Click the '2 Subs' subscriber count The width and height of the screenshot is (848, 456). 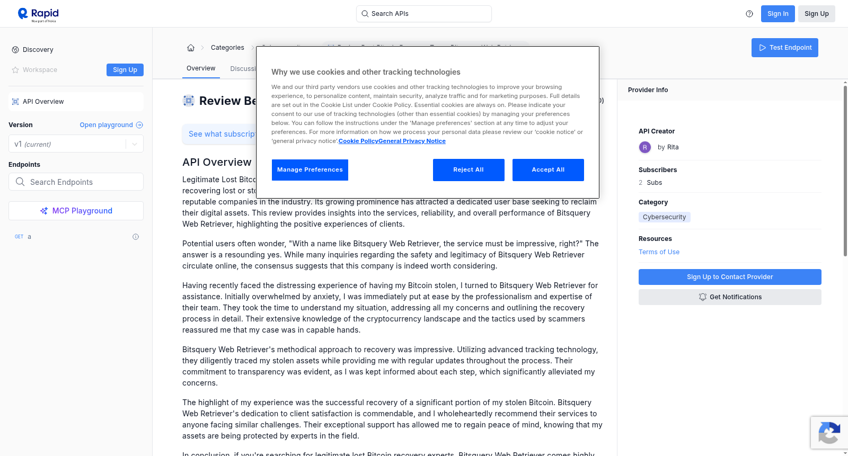(x=650, y=183)
